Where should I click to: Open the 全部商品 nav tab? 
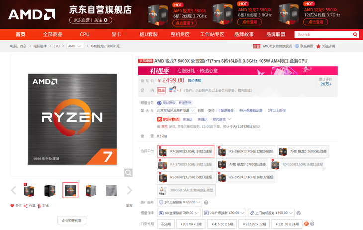click(x=53, y=34)
